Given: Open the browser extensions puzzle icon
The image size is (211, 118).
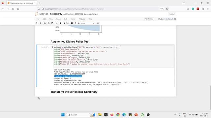Looking at the screenshot, I should pyautogui.click(x=203, y=9).
